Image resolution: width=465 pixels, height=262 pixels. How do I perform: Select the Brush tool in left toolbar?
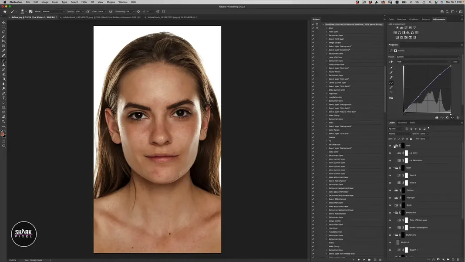click(x=3, y=60)
